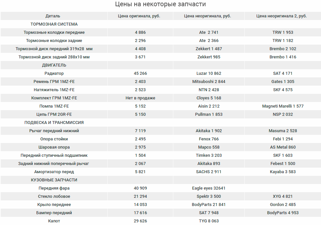Viewport: 321px width, 225px height.
Task: Click the 'ПОДВЕСКА И ТРАНСМИССИЯ' section heading
Action: (x=54, y=123)
